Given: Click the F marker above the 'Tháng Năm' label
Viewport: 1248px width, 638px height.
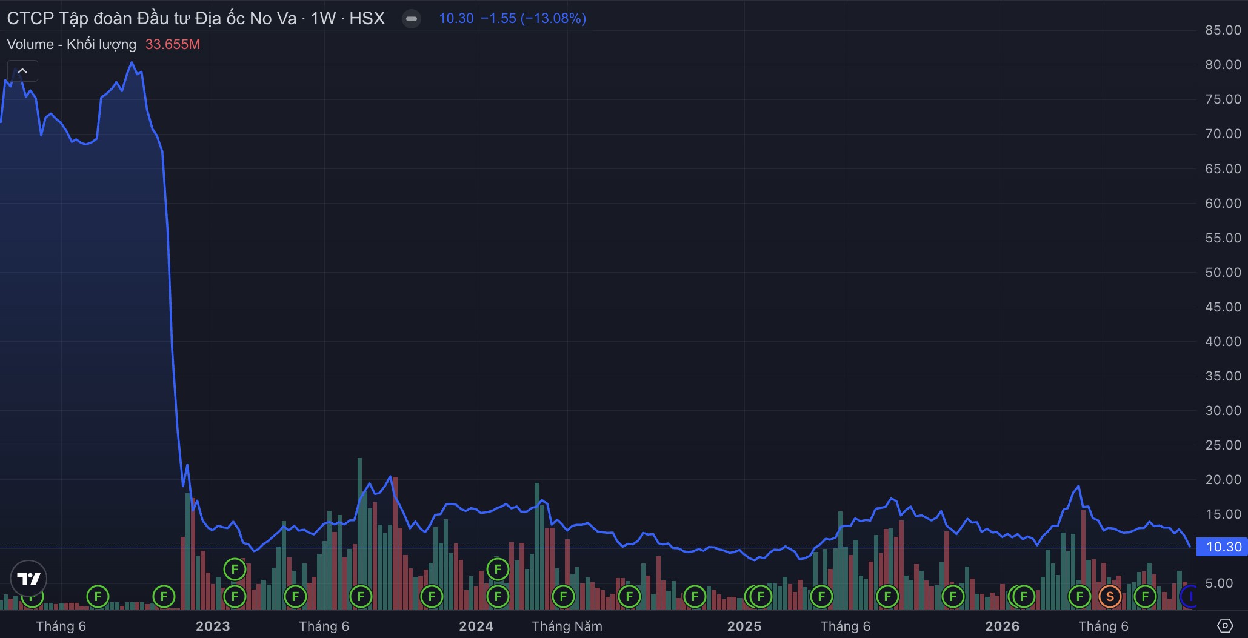Looking at the screenshot, I should 563,597.
